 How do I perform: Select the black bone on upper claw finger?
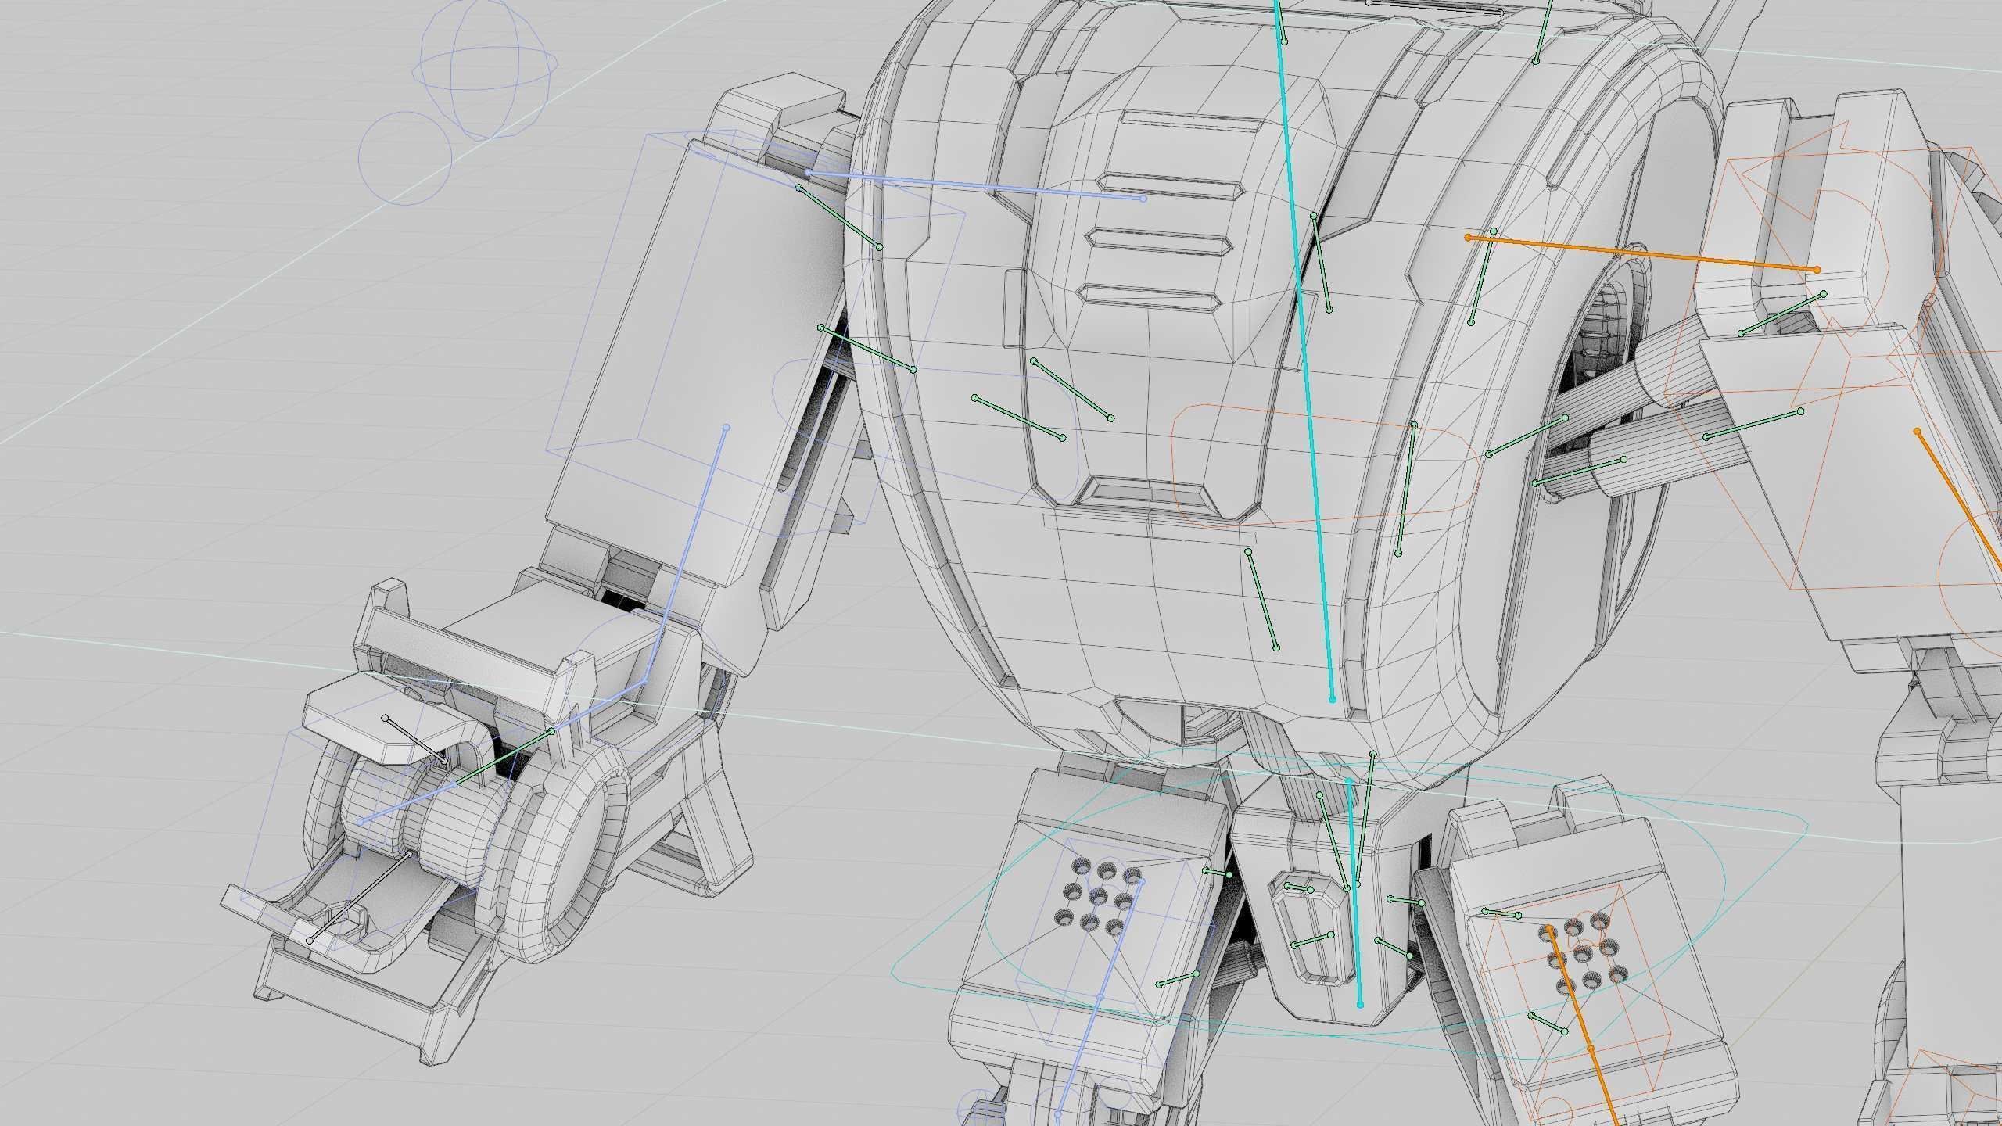coord(414,740)
